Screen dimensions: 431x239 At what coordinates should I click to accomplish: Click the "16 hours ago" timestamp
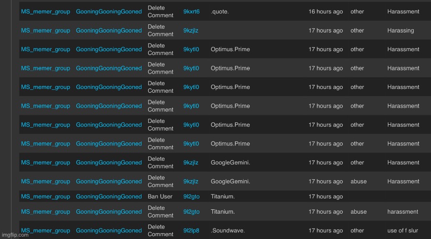coord(326,11)
